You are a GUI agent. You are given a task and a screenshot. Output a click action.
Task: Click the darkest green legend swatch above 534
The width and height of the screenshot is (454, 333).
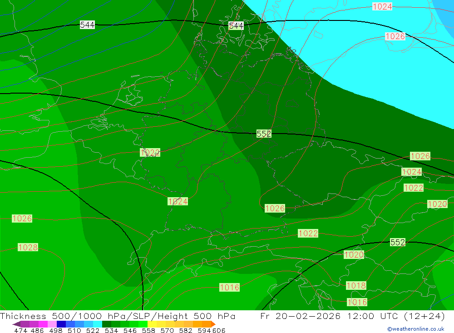[107, 324]
